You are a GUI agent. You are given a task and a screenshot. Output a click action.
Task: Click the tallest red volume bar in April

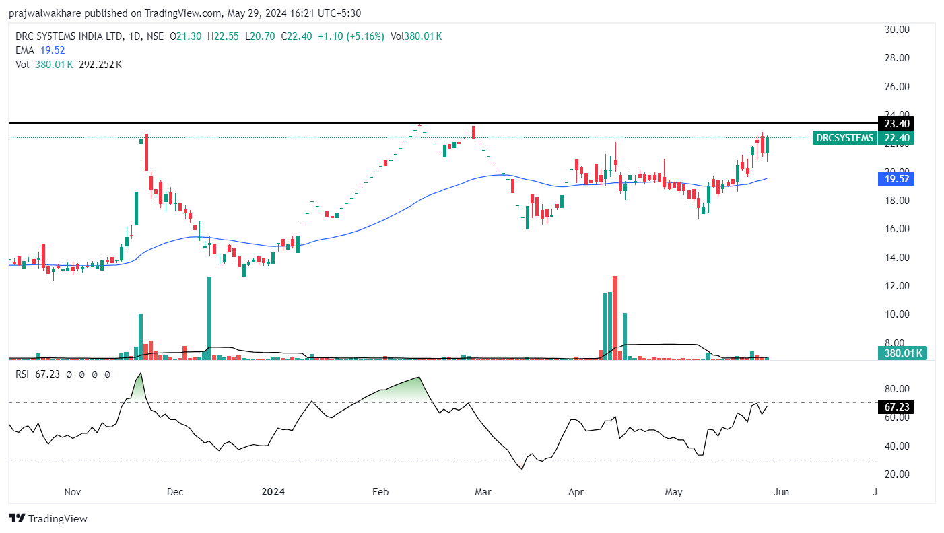pyautogui.click(x=615, y=318)
